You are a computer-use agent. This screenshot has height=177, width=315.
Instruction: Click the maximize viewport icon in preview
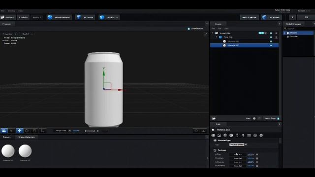(x=206, y=34)
